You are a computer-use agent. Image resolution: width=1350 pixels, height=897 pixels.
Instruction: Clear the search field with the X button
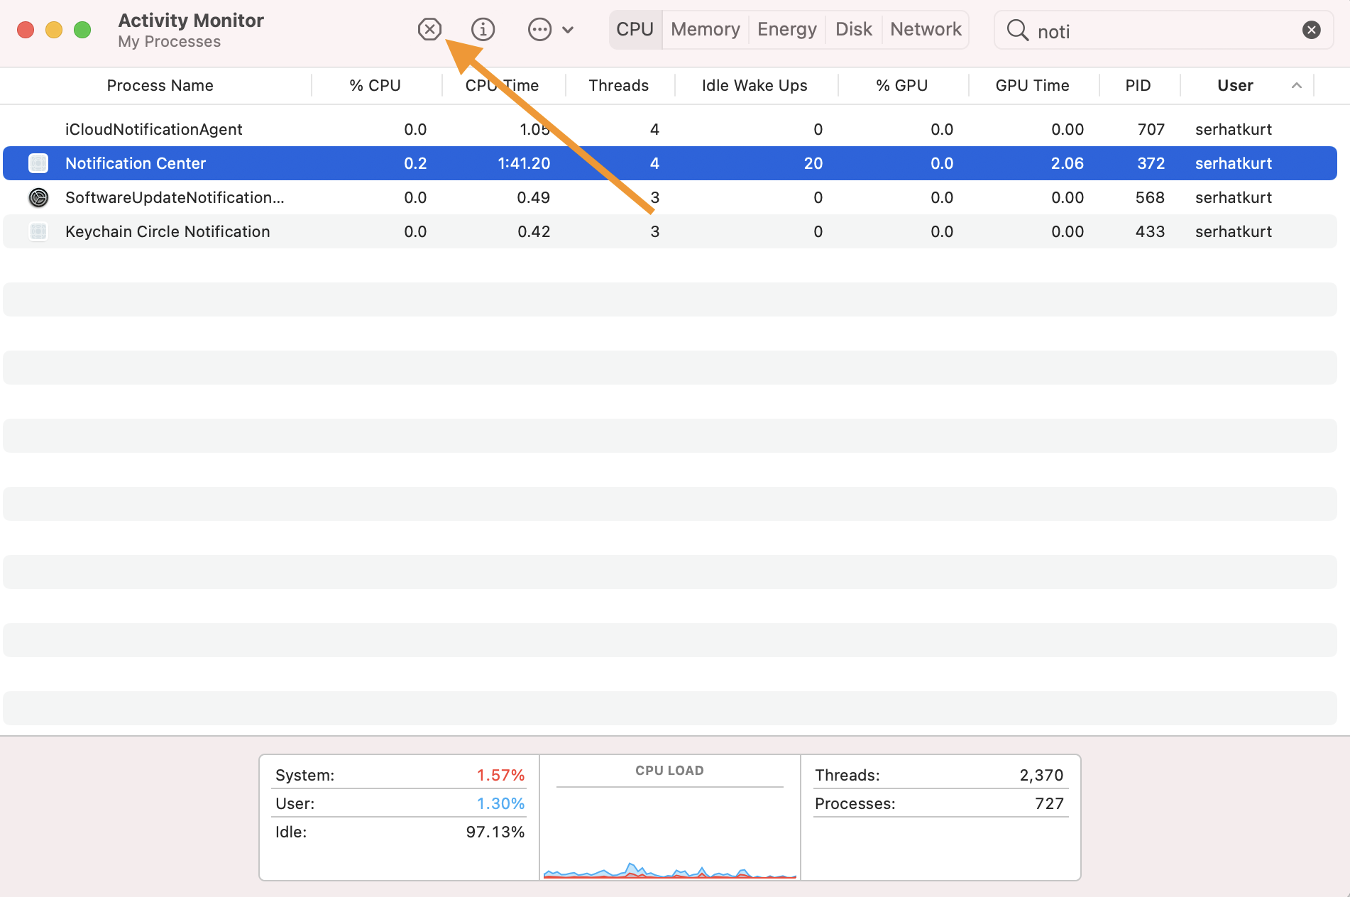[1311, 30]
